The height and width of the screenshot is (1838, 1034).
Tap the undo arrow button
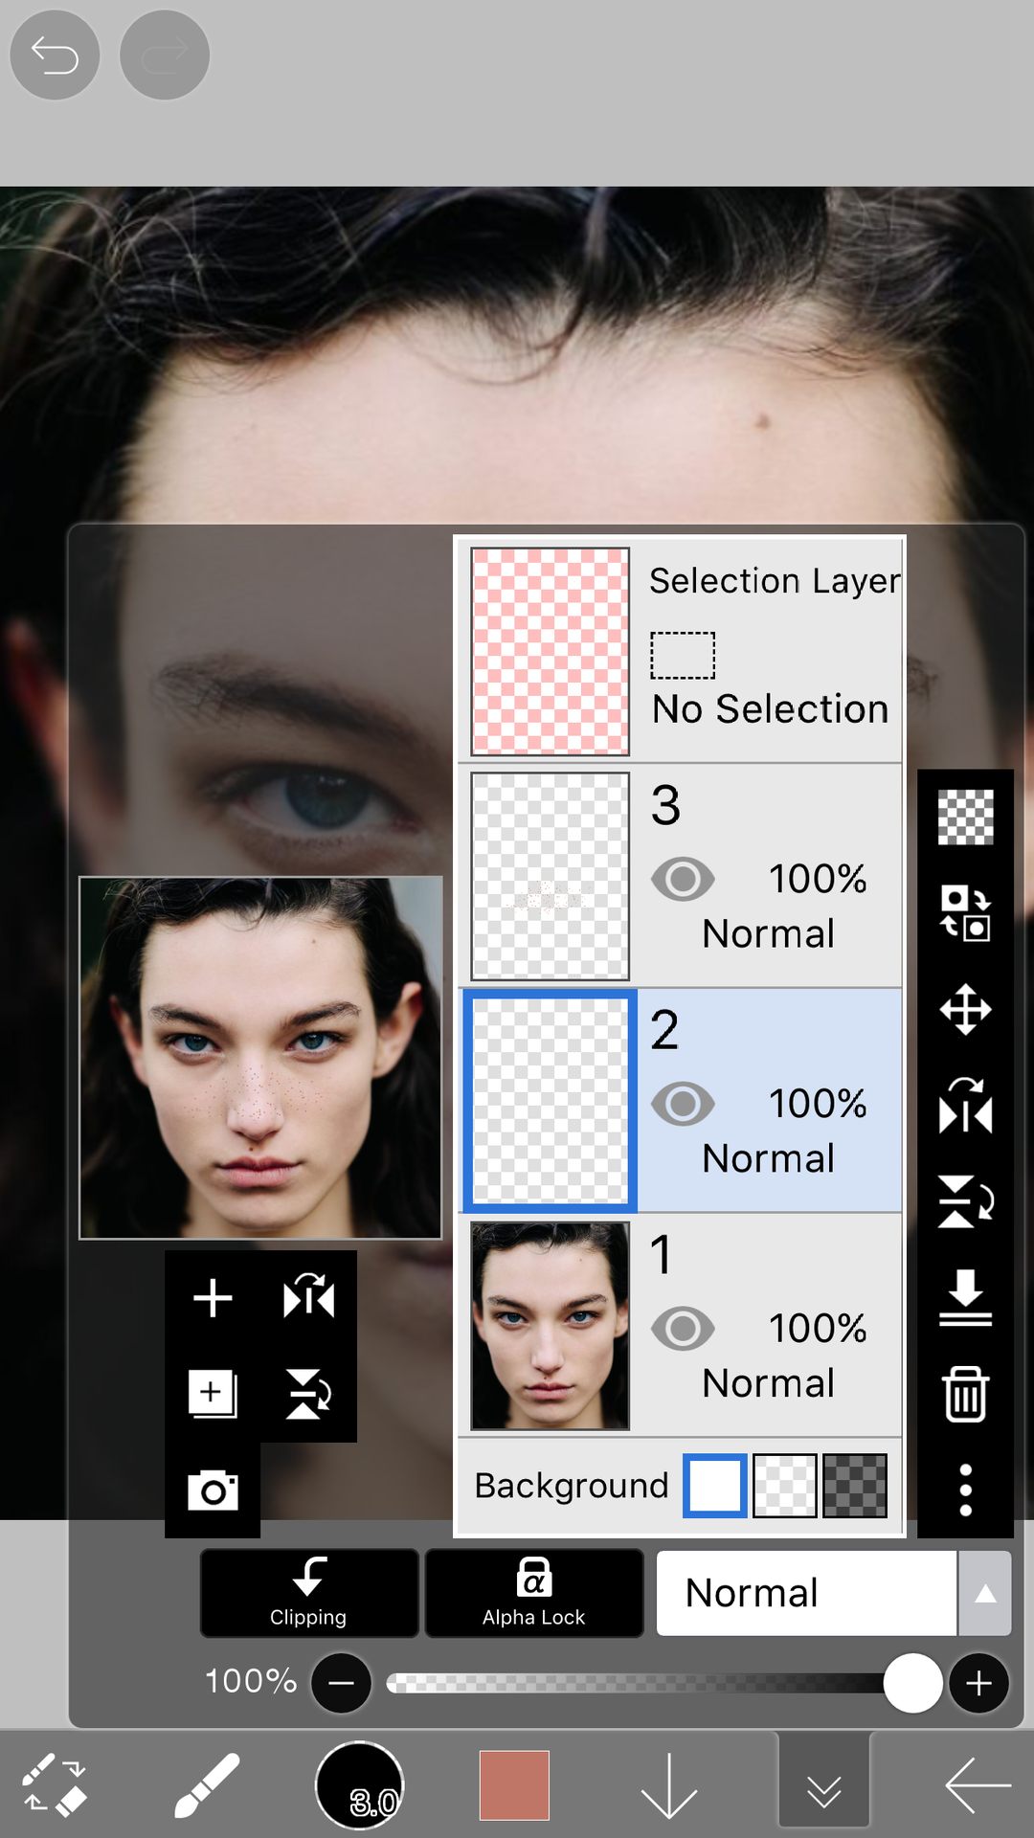[55, 55]
